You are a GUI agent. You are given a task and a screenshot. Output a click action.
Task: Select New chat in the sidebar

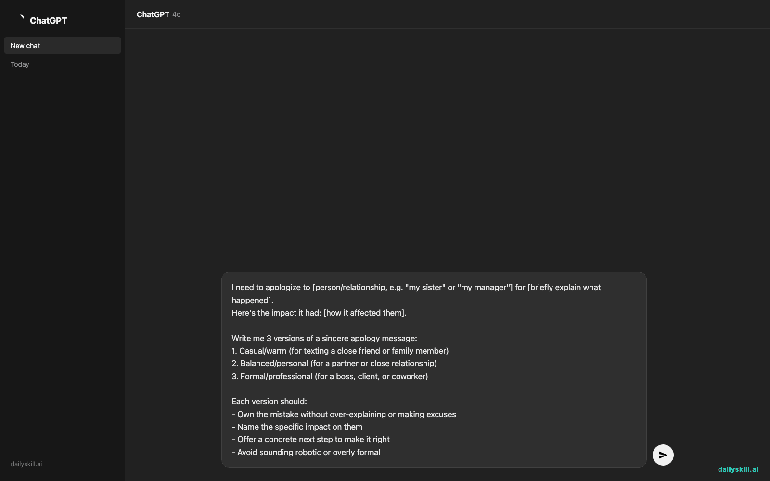(63, 46)
